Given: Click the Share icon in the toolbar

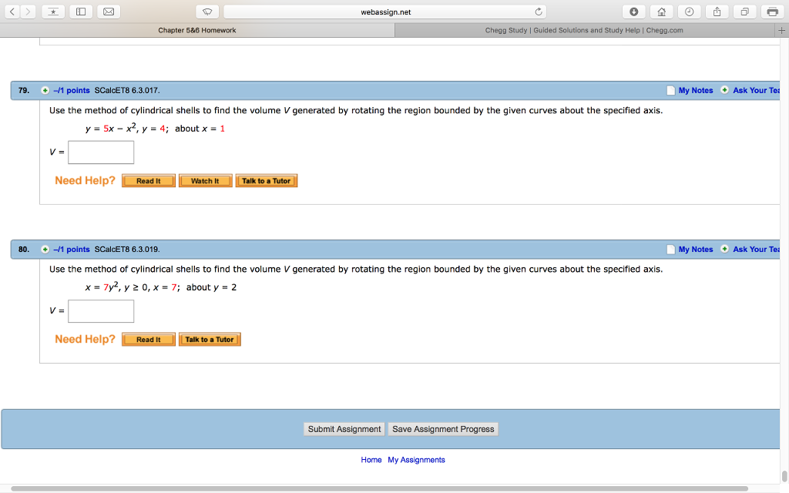Looking at the screenshot, I should (717, 12).
